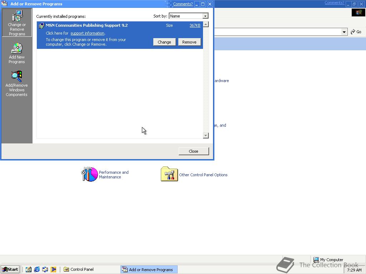Open the Start menu
Viewport: 366px width, 274px height.
10,269
